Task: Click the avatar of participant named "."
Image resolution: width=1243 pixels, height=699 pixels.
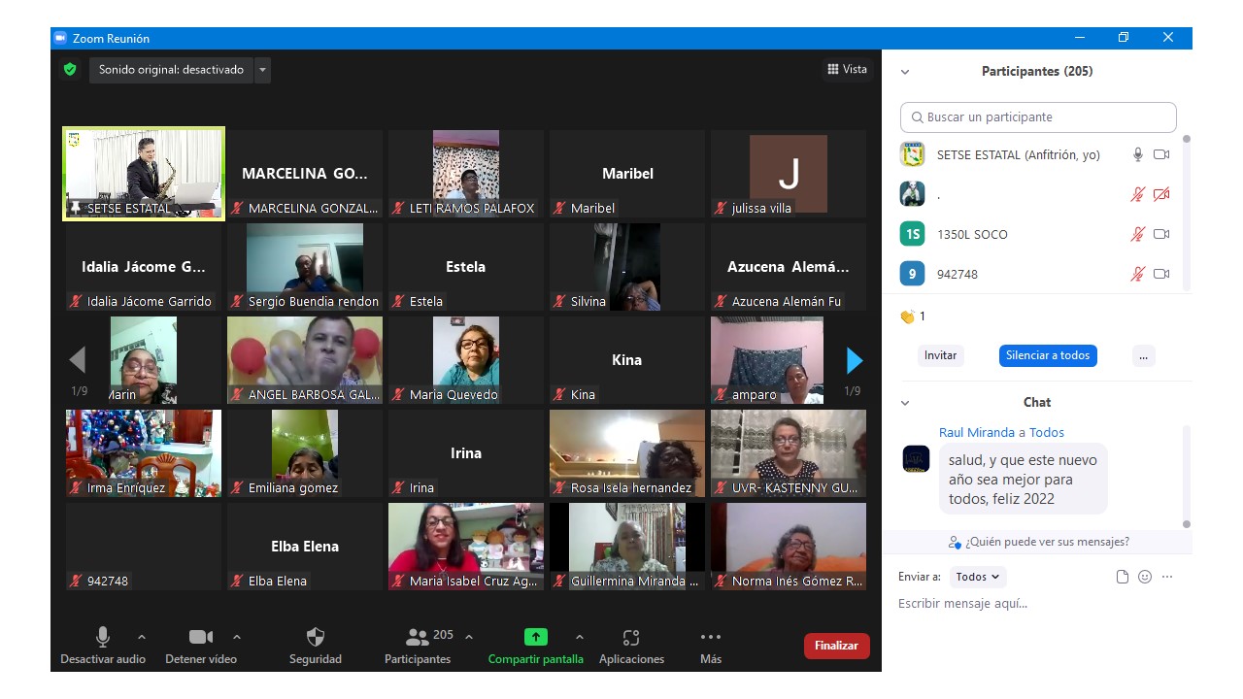Action: [x=912, y=194]
